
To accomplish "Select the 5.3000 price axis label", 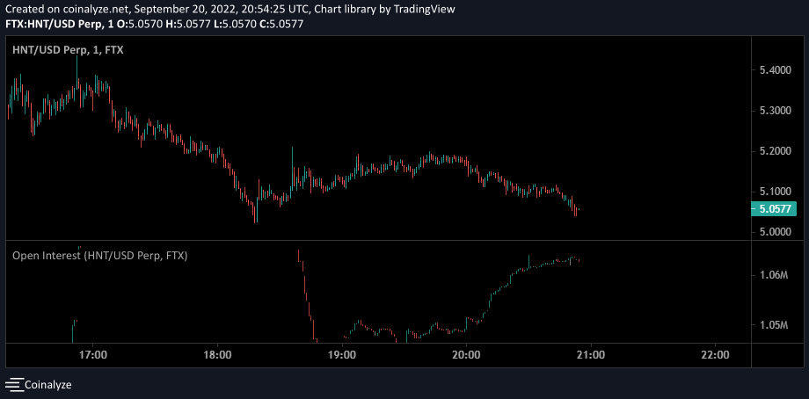I will coord(775,111).
